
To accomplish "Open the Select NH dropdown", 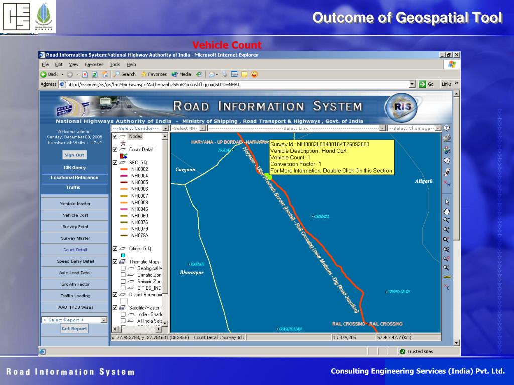I will 203,128.
